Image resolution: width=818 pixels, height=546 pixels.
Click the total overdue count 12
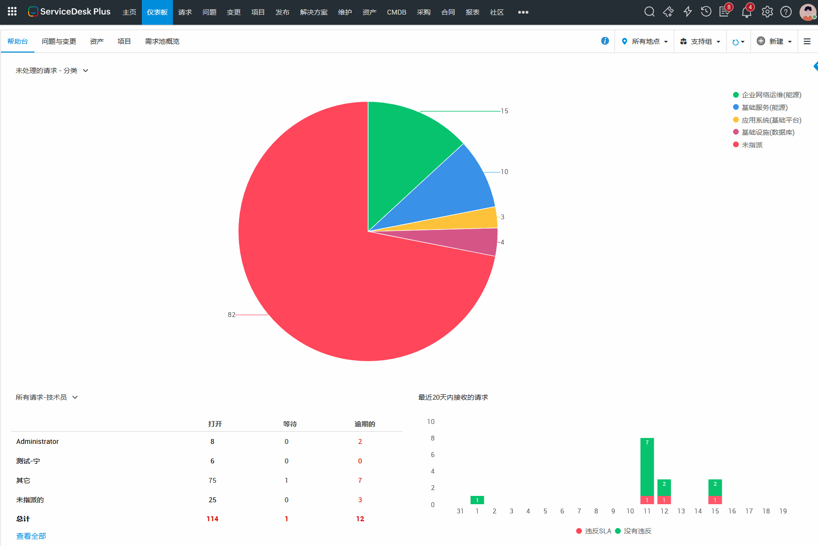360,519
